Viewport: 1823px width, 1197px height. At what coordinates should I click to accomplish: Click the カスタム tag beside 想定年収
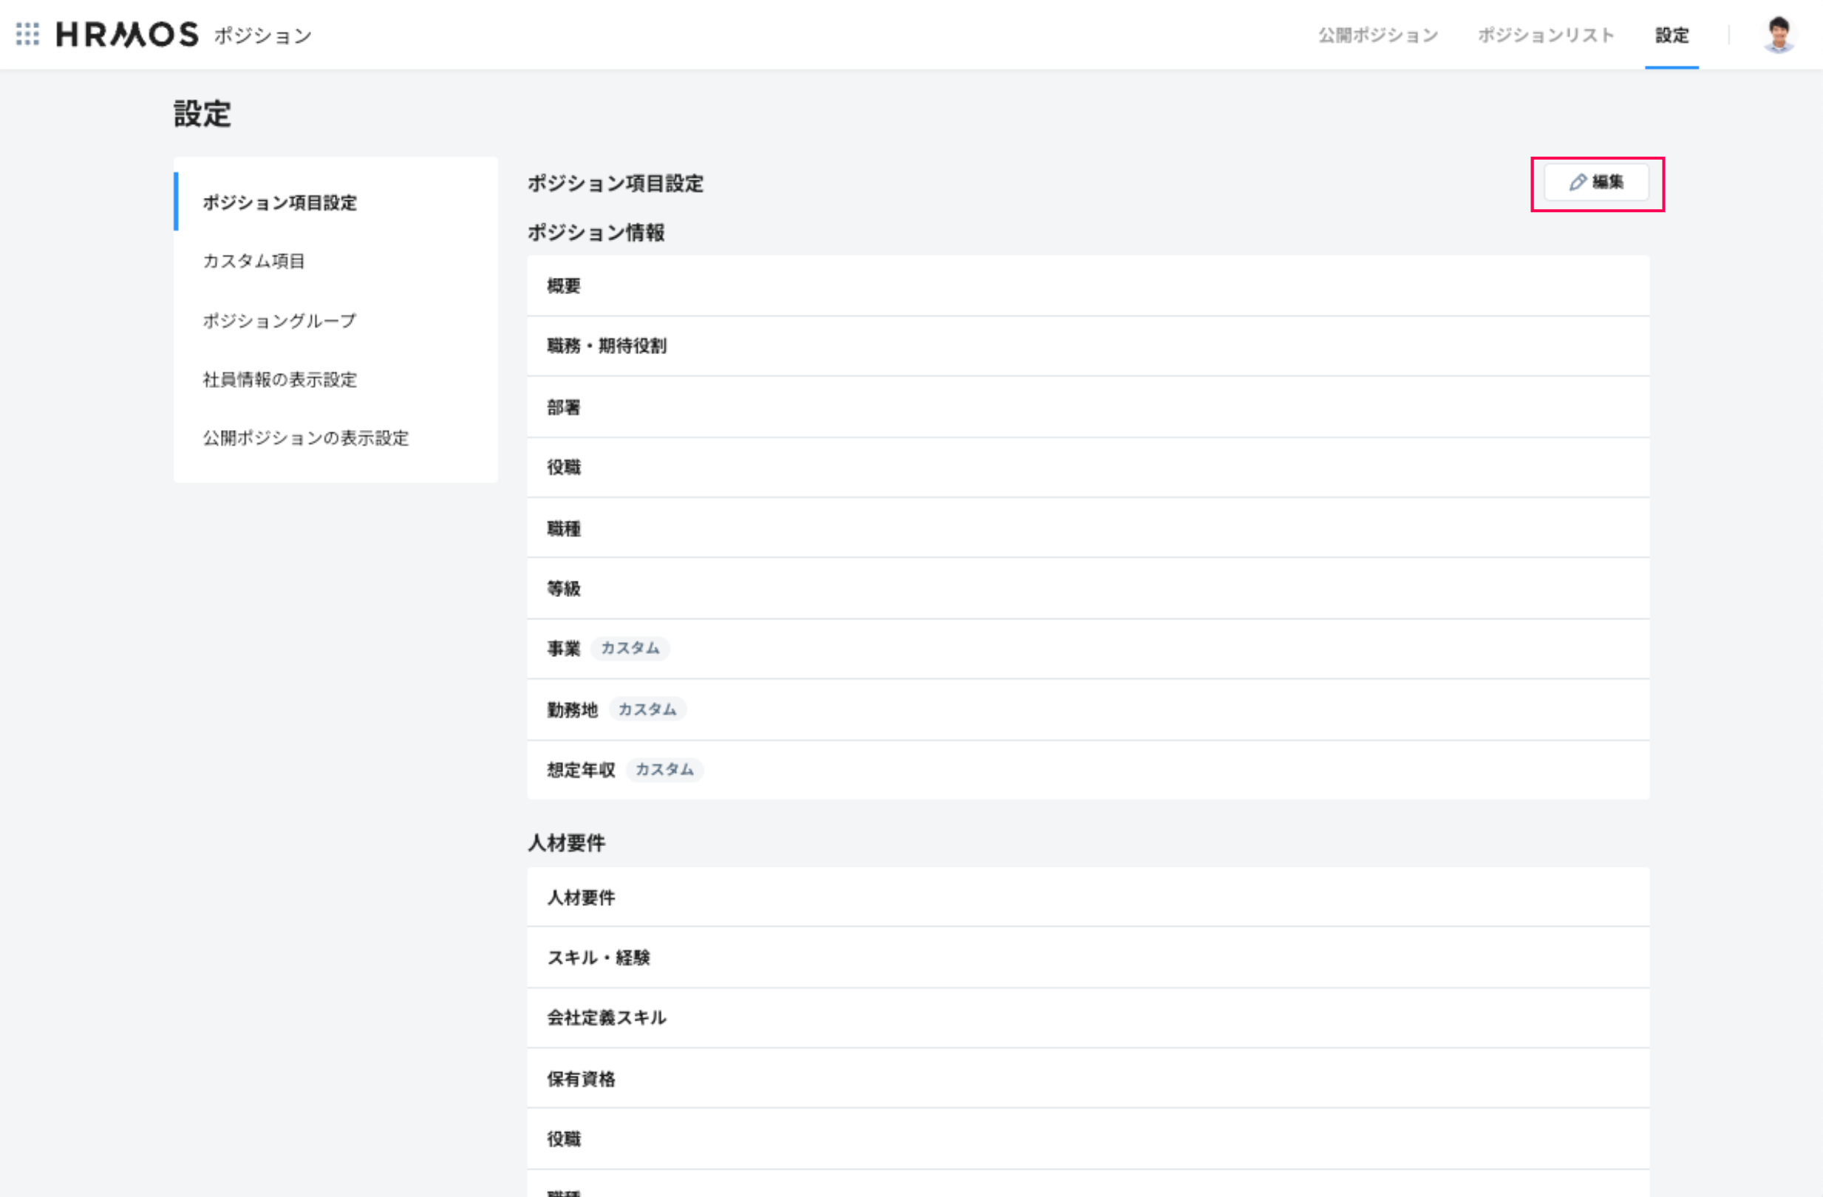664,770
